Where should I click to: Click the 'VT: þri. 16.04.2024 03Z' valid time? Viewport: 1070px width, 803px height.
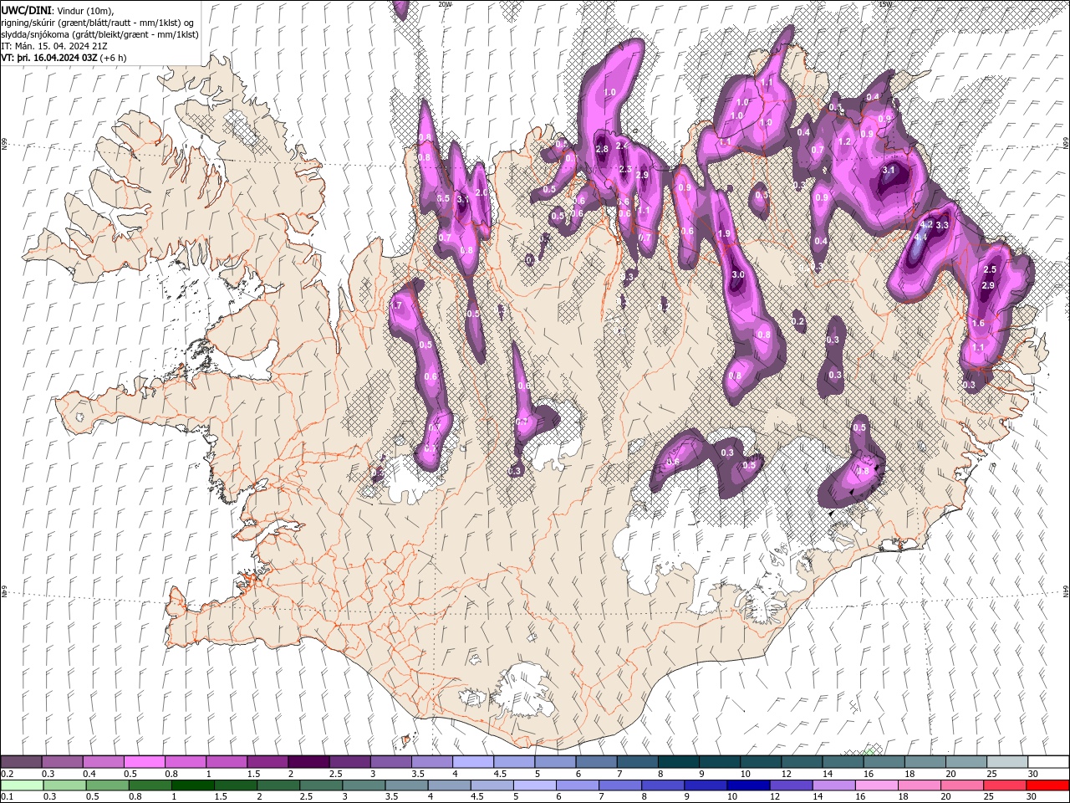(x=49, y=58)
